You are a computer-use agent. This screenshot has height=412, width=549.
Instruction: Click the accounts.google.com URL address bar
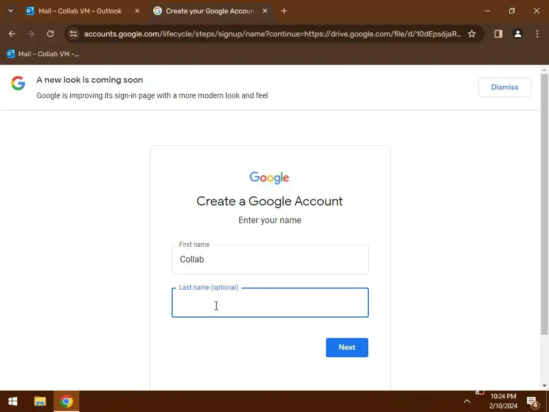point(272,34)
